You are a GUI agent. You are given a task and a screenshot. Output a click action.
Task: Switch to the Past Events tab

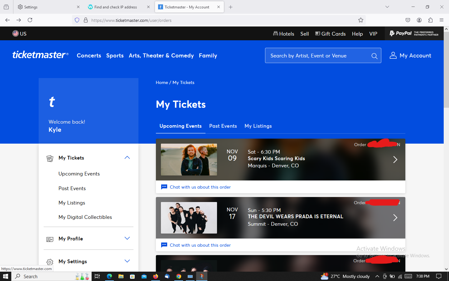click(x=223, y=126)
